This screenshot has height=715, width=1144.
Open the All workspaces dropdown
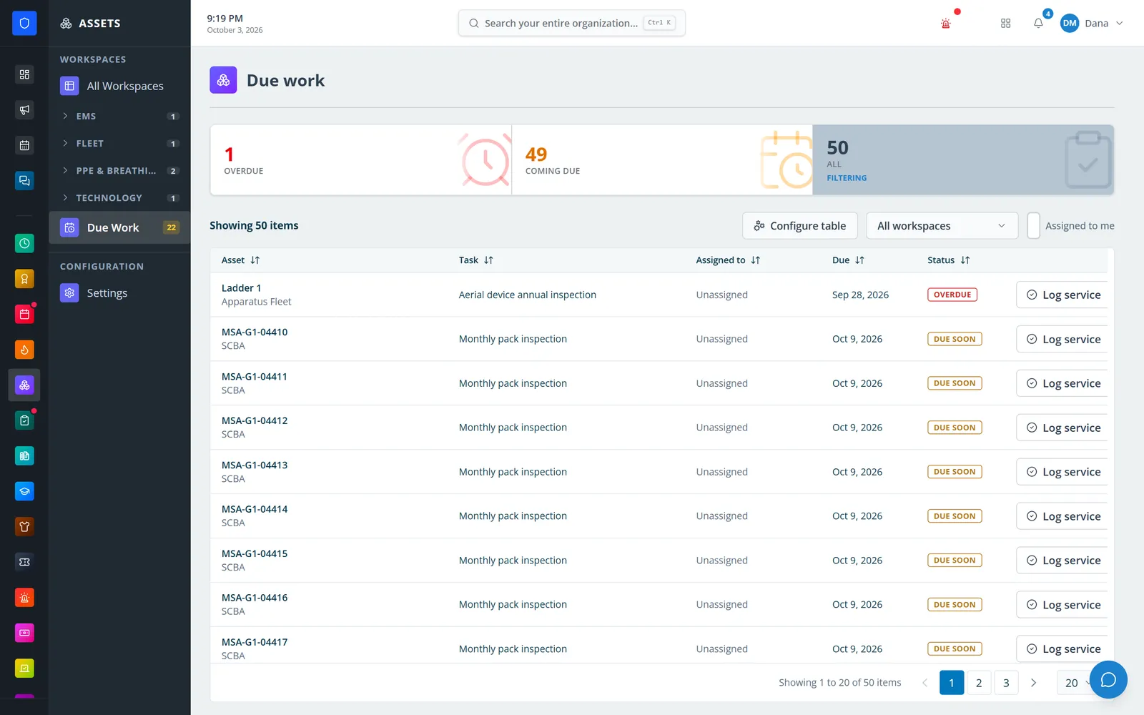[x=942, y=226]
